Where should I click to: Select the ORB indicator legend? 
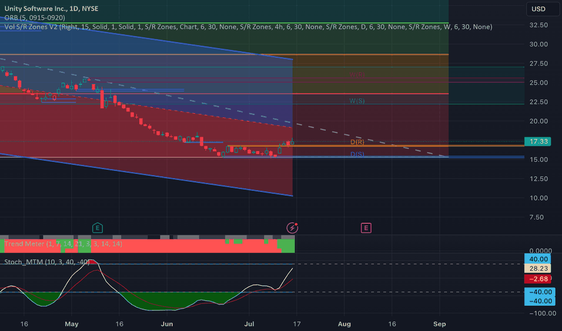click(35, 17)
